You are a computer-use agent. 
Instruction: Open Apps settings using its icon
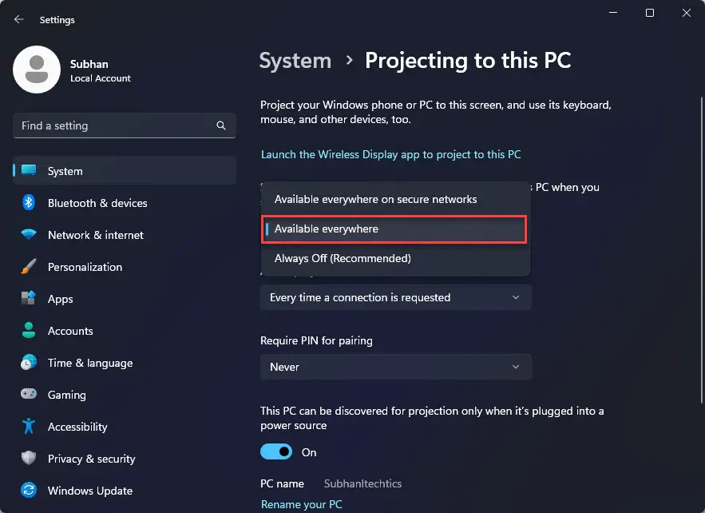click(29, 299)
